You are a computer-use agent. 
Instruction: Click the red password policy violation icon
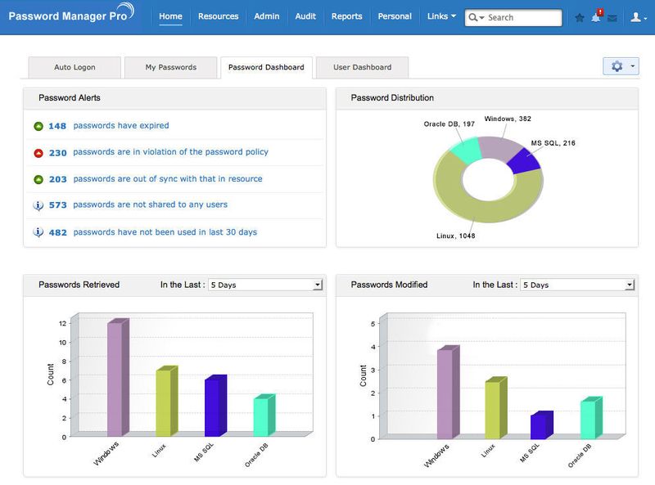39,152
